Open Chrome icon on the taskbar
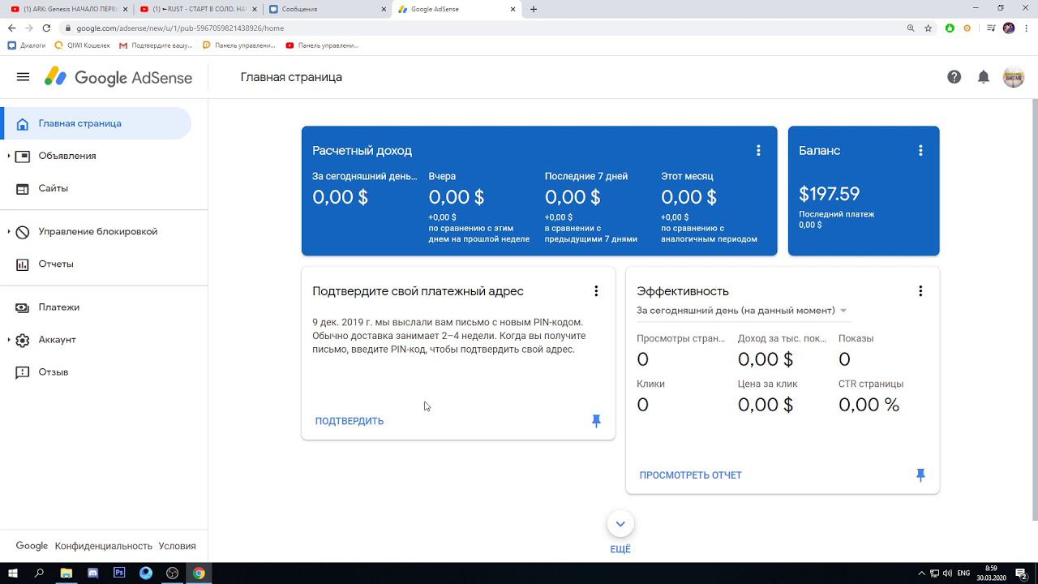This screenshot has width=1038, height=584. point(199,573)
